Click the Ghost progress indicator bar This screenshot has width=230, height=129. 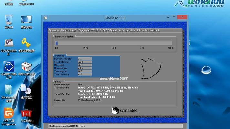coord(114,43)
